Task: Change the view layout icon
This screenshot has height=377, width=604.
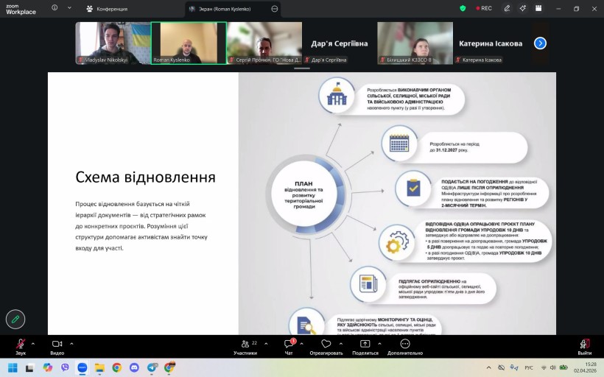Action: click(x=538, y=9)
